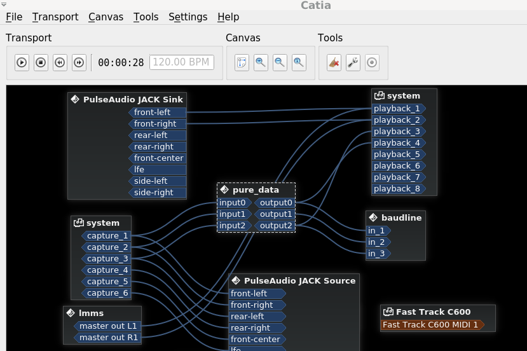Zoom out of the canvas
Image resolution: width=527 pixels, height=351 pixels.
pos(280,62)
